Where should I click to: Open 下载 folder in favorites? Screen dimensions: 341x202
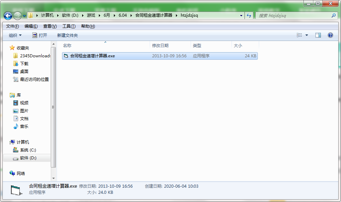pos(21,63)
